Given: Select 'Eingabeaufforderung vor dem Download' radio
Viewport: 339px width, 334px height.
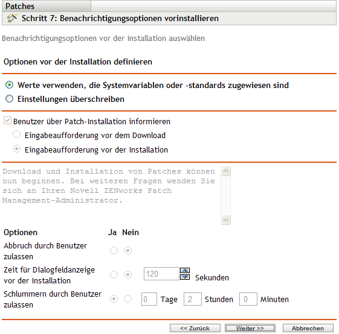Looking at the screenshot, I should (17, 134).
